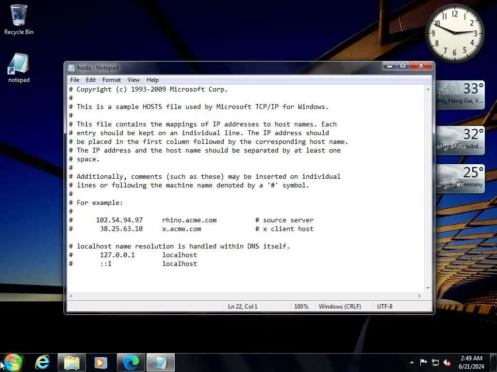497x372 pixels.
Task: Open the network tray icon
Action: (435, 362)
